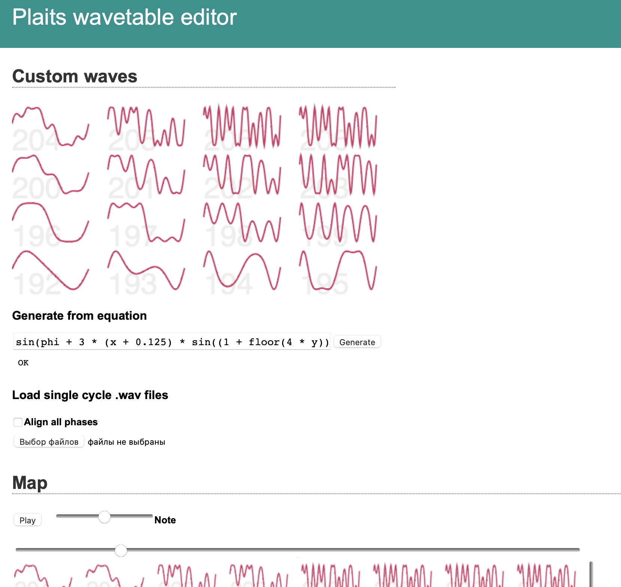Screen dimensions: 621x587
Task: Open the file chooser for .wav files
Action: click(49, 442)
